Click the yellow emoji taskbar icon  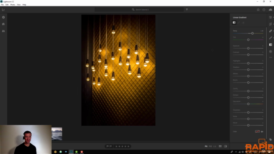point(55,152)
